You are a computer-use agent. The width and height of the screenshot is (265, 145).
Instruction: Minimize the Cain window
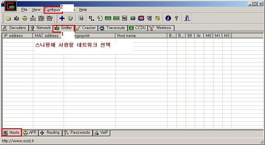click(x=250, y=4)
